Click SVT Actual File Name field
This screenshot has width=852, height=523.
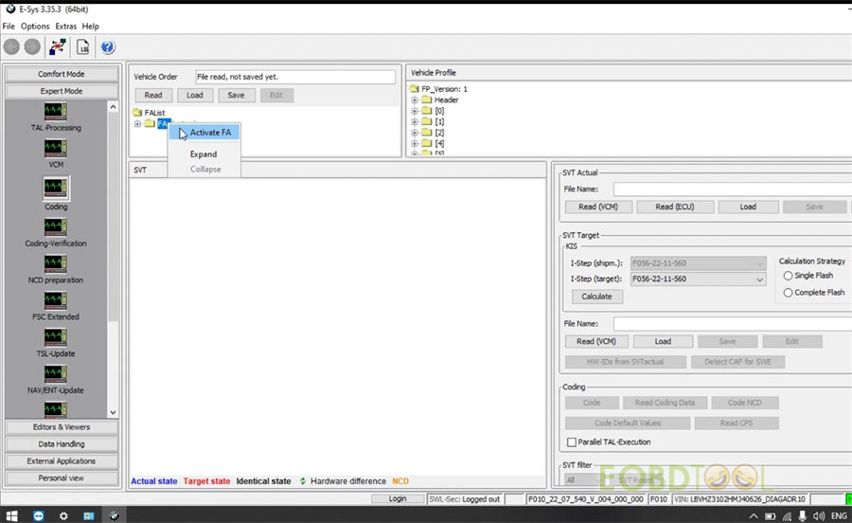tap(733, 189)
